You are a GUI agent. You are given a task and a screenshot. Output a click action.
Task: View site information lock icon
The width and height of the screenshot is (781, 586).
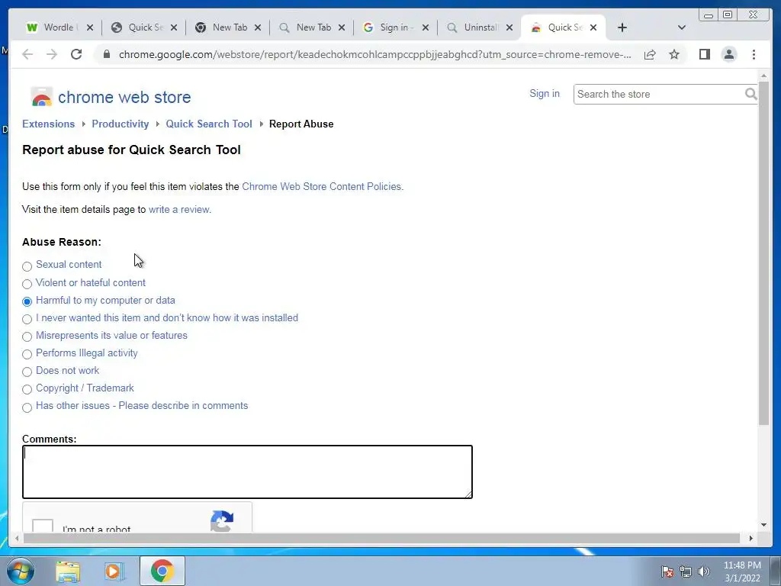tap(107, 54)
